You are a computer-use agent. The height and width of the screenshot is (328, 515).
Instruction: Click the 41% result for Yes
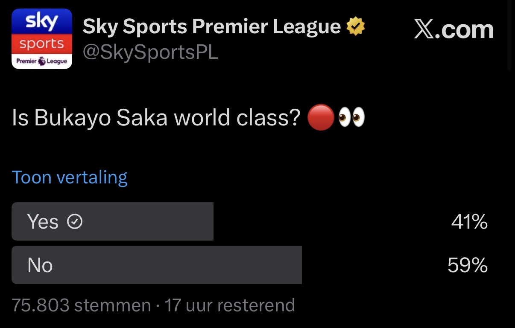[x=469, y=222]
